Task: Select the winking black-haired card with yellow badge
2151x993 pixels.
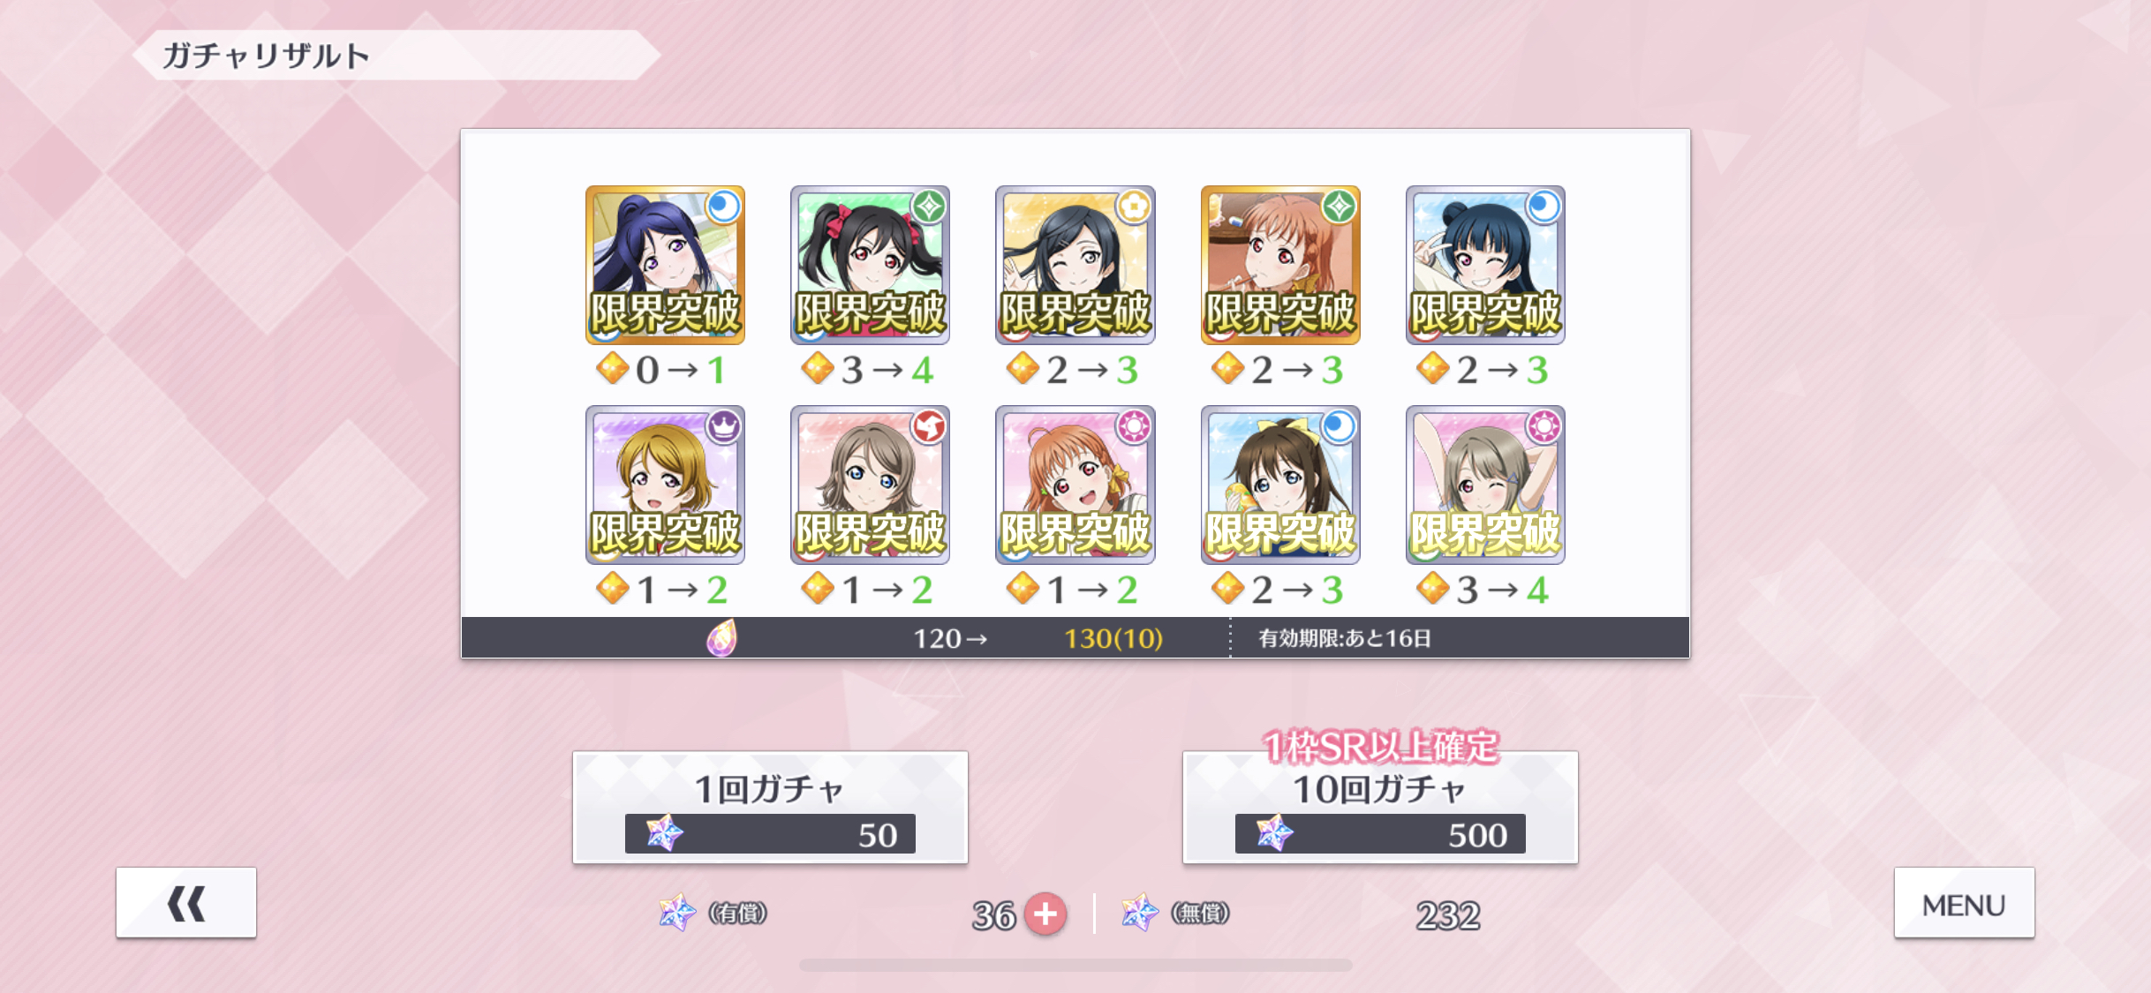Action: (1075, 265)
